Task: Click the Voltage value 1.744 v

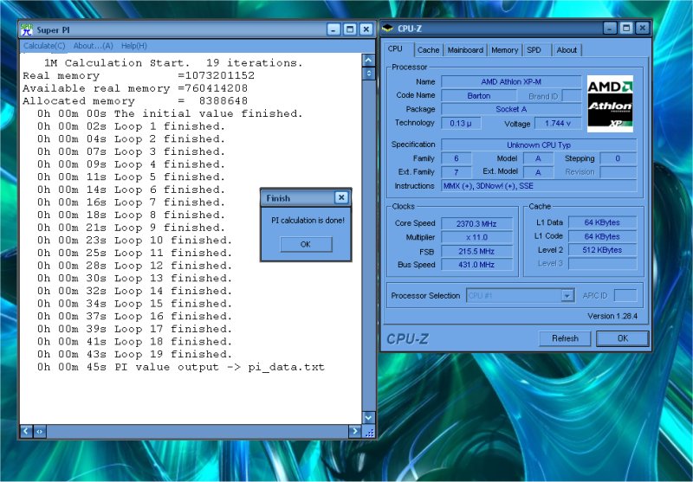Action: pyautogui.click(x=558, y=123)
